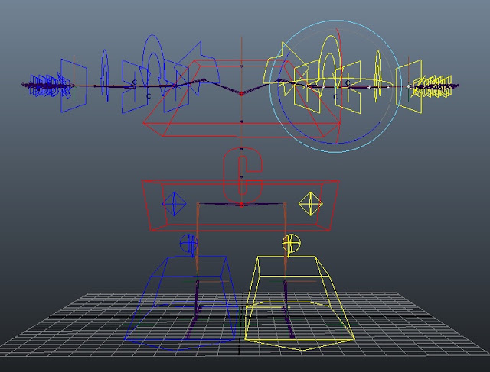This screenshot has height=372, width=490.
Task: Select the blue circular knee control
Action: pos(189,243)
